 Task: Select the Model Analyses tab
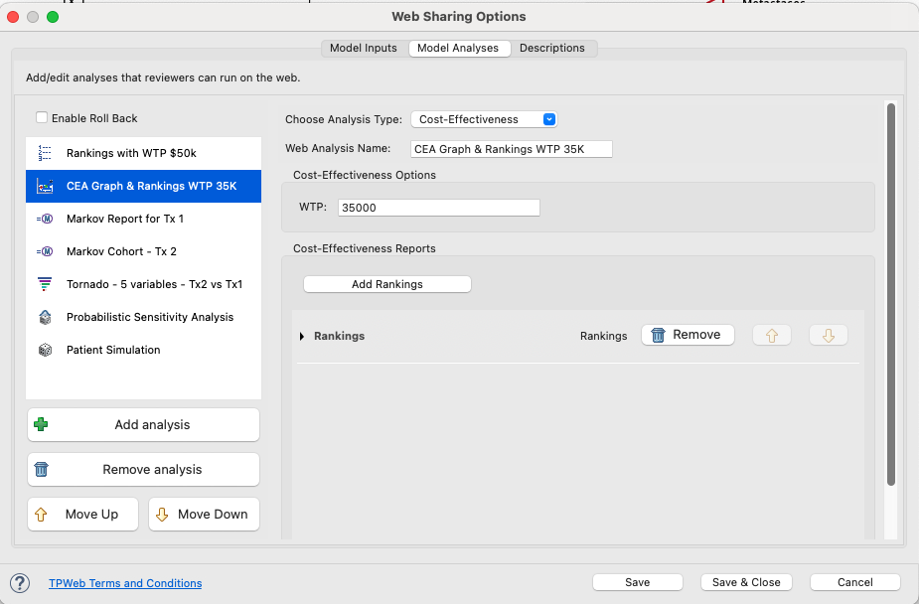click(458, 48)
